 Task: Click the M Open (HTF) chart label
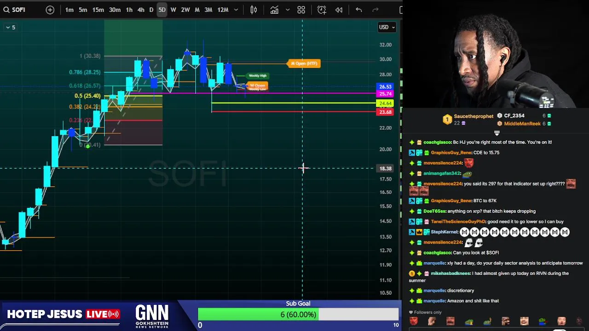point(304,63)
